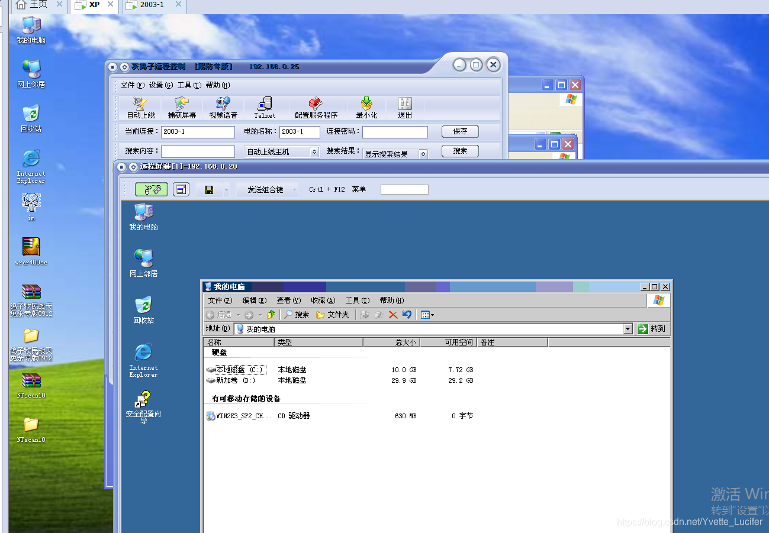The image size is (769, 533).
Task: Select 本地磁盘 (C:) drive
Action: 235,370
